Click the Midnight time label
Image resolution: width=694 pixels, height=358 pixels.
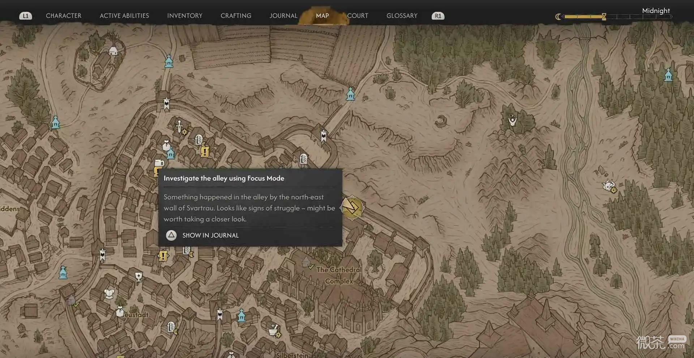[656, 10]
